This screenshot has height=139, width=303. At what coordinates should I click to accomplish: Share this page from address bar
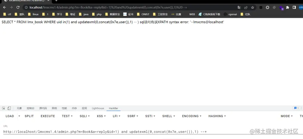[x=246, y=8]
